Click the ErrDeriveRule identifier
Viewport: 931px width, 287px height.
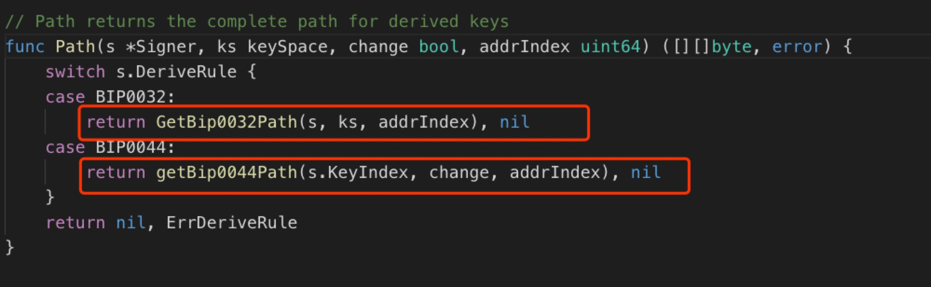pyautogui.click(x=232, y=223)
